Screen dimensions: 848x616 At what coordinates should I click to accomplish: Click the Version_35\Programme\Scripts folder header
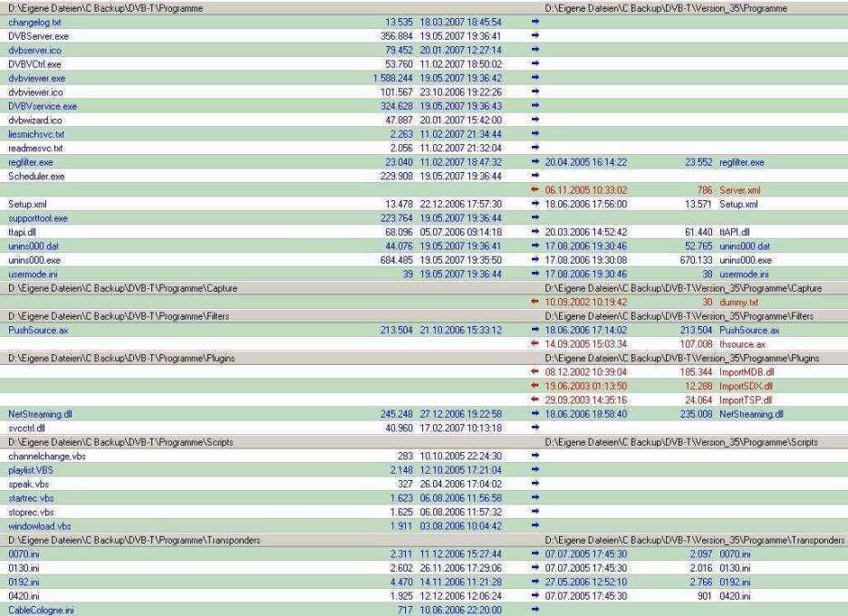[x=681, y=442]
